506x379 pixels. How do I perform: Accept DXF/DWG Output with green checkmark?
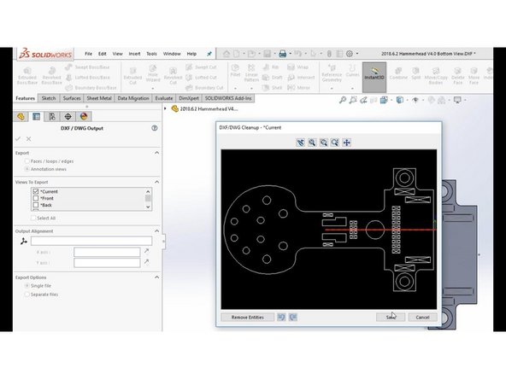[18, 138]
